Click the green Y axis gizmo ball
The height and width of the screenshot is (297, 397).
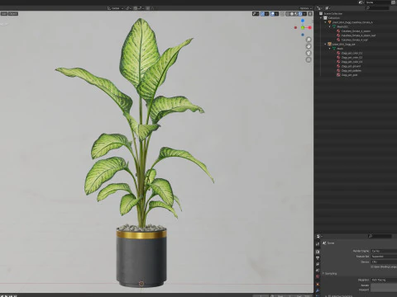point(303,27)
